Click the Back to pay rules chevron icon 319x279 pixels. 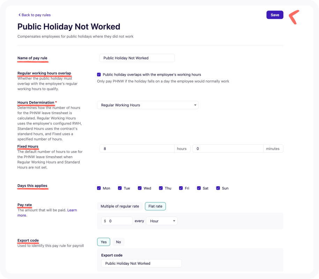(20, 15)
